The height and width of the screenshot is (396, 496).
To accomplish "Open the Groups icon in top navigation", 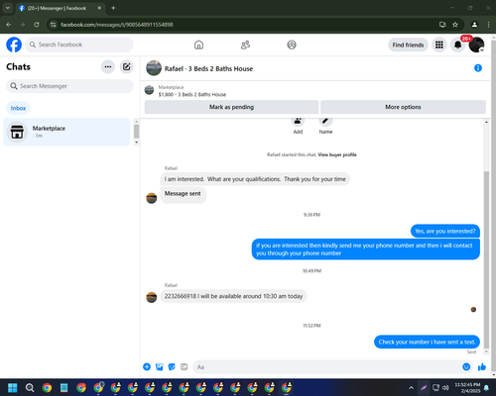I will [x=292, y=45].
